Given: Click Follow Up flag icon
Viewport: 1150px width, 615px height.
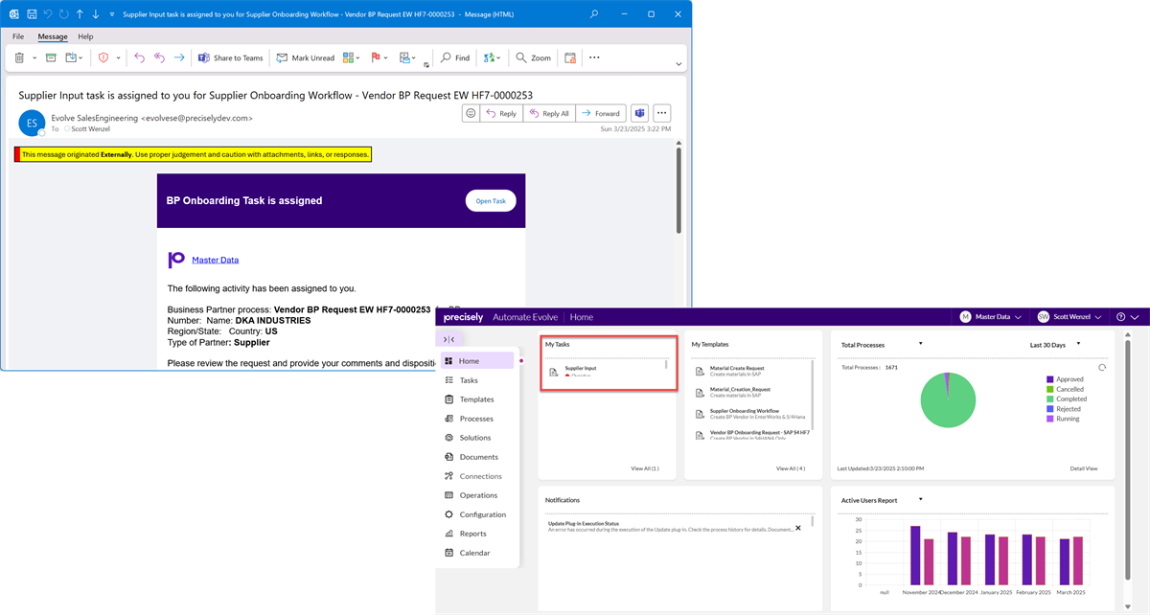Looking at the screenshot, I should (378, 57).
